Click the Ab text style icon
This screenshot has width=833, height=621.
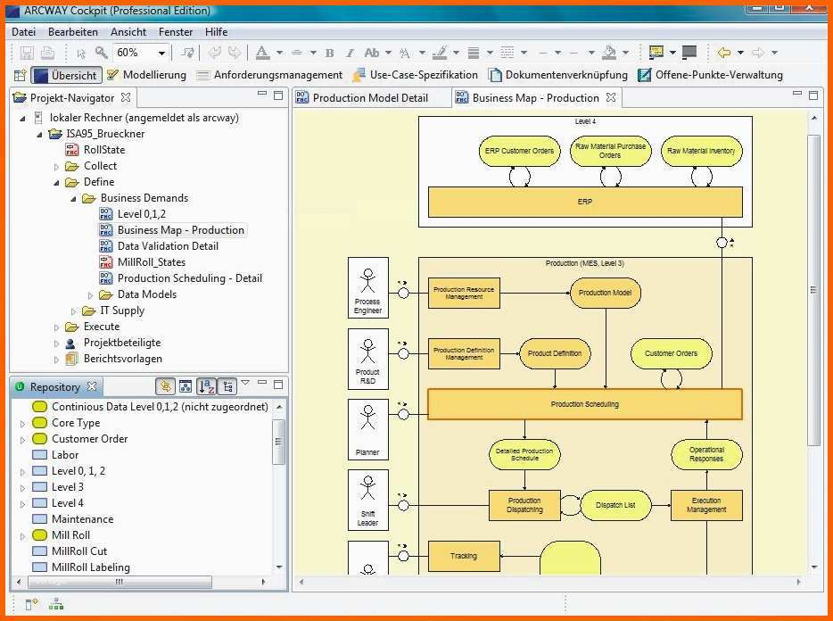tap(372, 53)
